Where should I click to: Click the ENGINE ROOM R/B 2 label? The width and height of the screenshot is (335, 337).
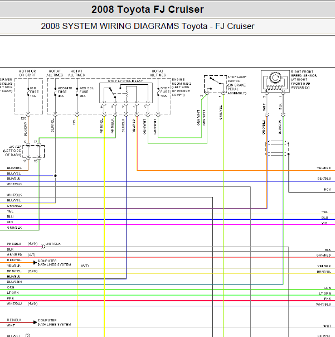[x=181, y=87]
